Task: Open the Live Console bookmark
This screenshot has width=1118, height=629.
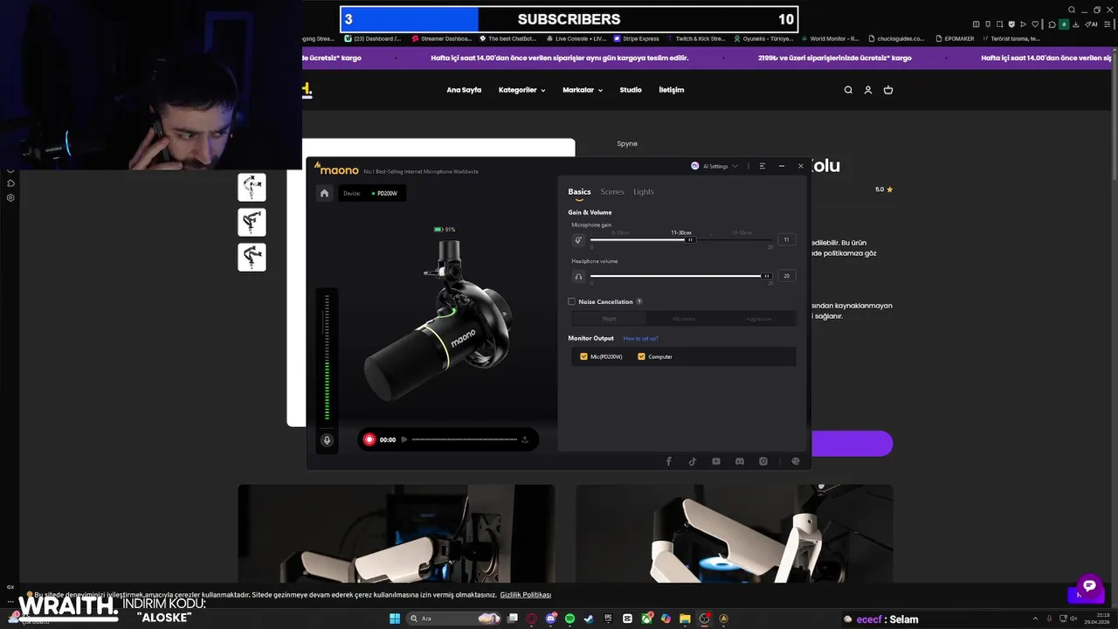Action: click(x=576, y=38)
